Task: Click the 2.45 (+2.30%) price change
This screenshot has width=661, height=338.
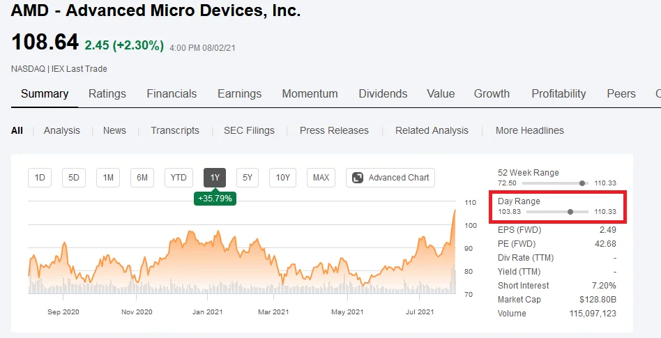Action: 124,45
